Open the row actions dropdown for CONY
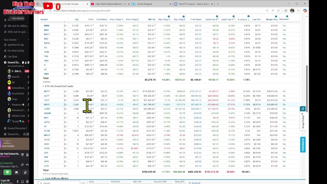 point(65,109)
